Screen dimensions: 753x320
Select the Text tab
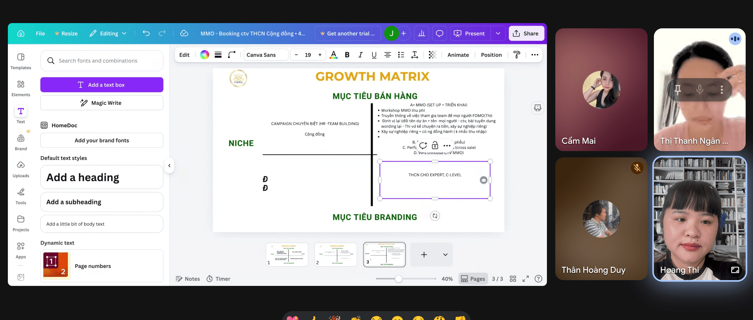coord(21,115)
